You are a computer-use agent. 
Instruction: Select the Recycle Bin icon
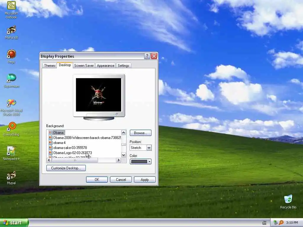[288, 202]
